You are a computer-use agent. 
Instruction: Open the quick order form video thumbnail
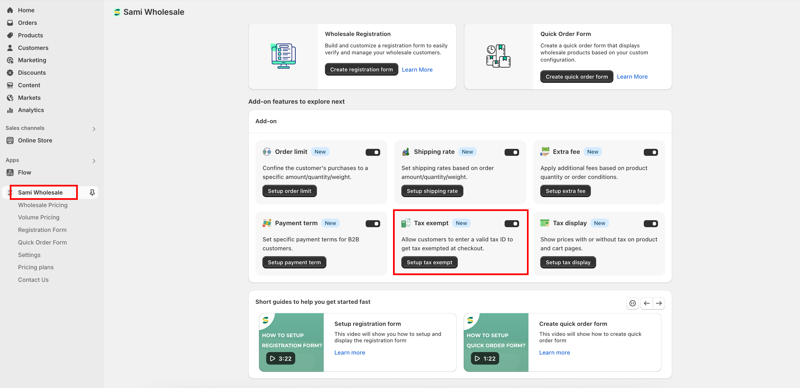[x=496, y=342]
